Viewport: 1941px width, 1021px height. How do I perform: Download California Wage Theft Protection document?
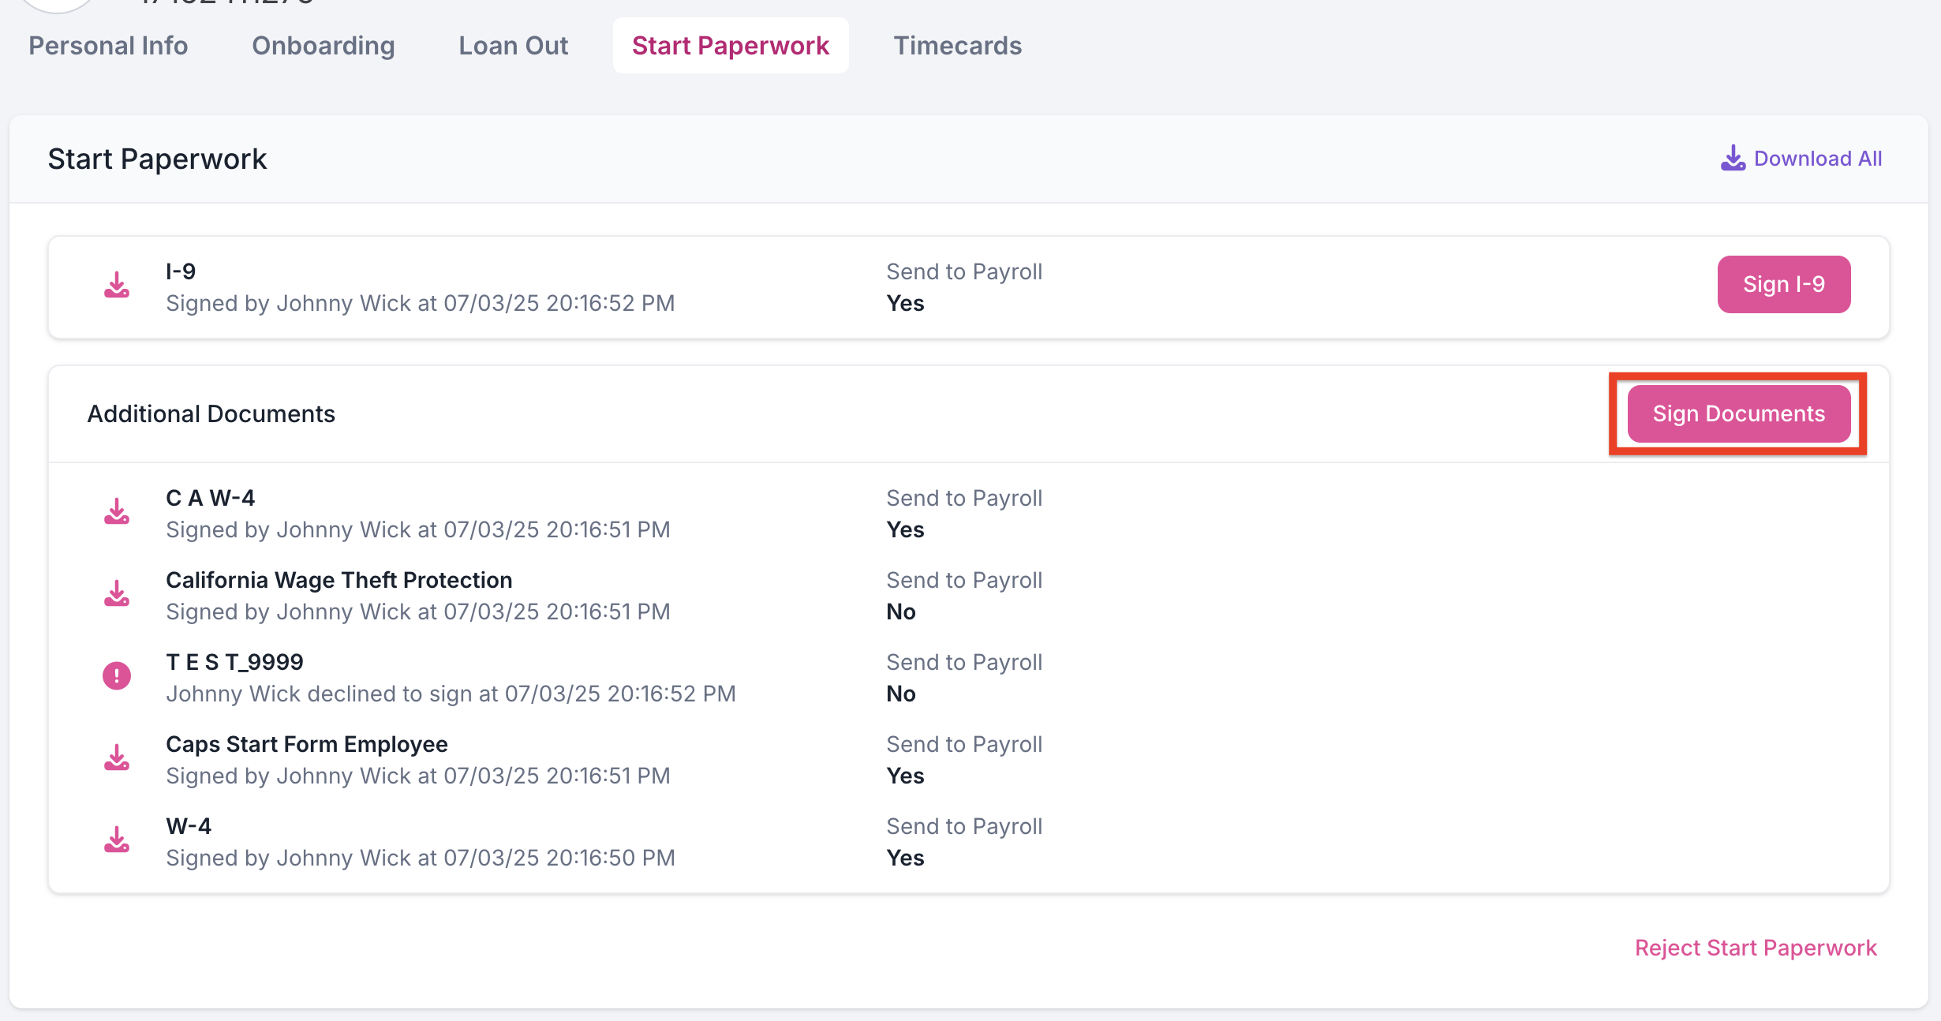(117, 593)
